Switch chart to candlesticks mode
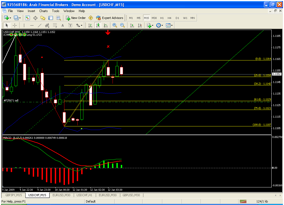This screenshot has width=284, height=205. (98, 26)
